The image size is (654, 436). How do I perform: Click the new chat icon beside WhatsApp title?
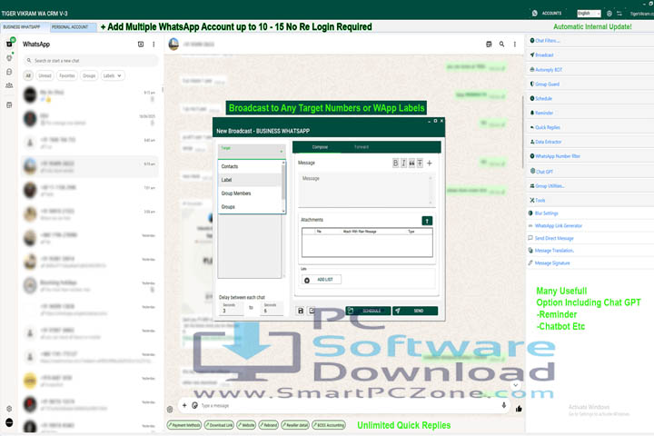(141, 45)
